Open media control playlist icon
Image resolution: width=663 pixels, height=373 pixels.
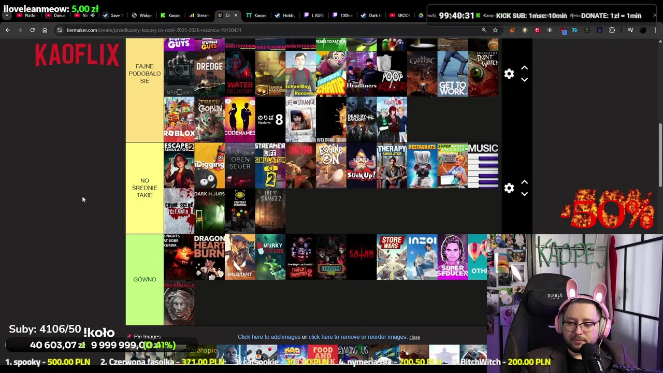[630, 30]
